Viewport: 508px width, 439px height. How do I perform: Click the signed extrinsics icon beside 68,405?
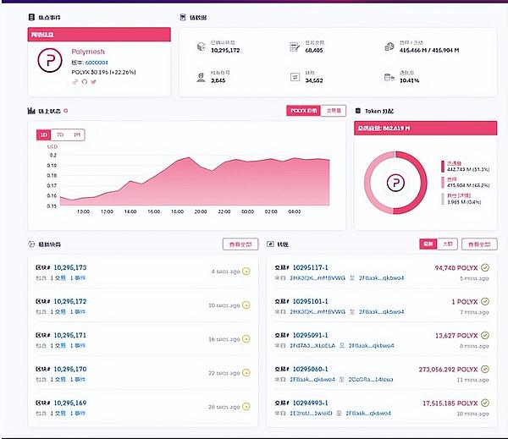[x=292, y=48]
